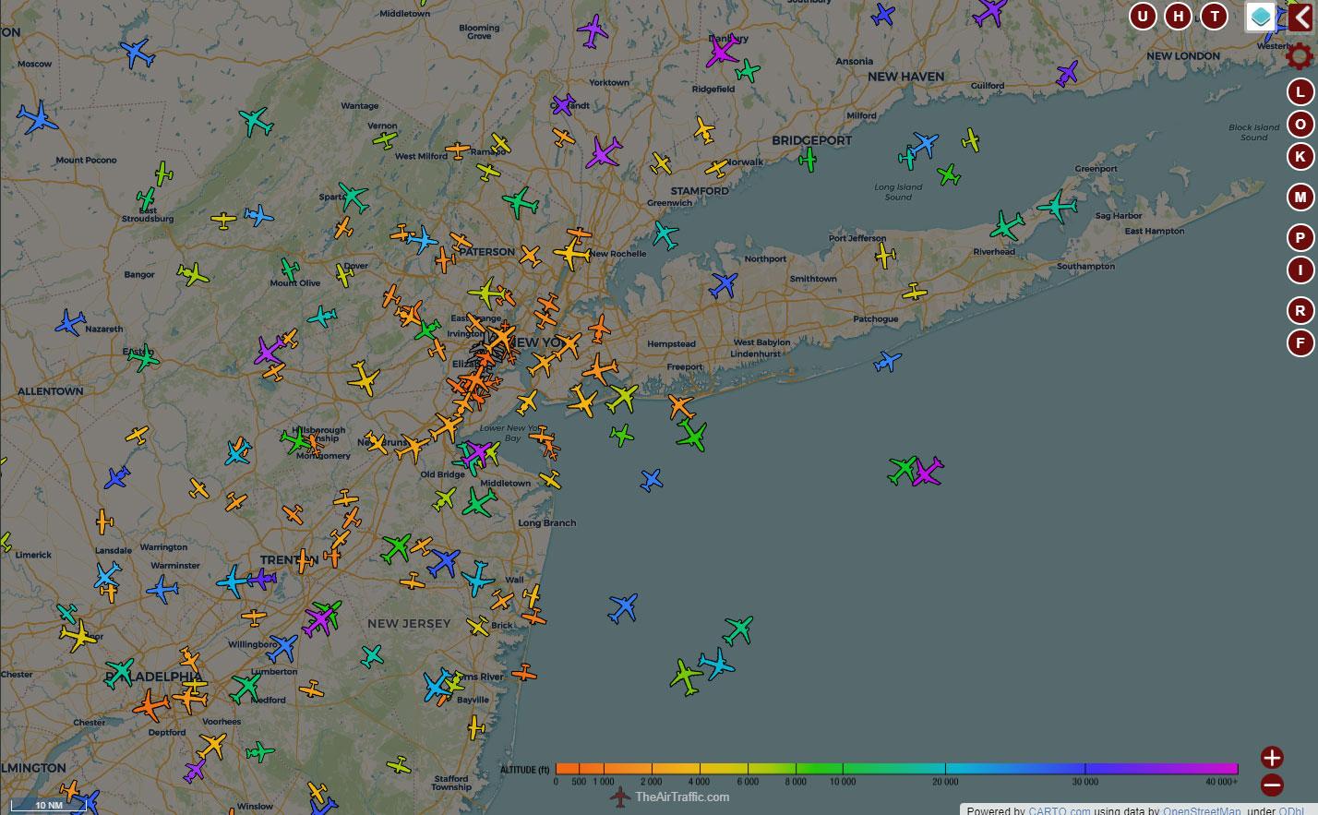Open the map layers switcher icon

click(1260, 17)
